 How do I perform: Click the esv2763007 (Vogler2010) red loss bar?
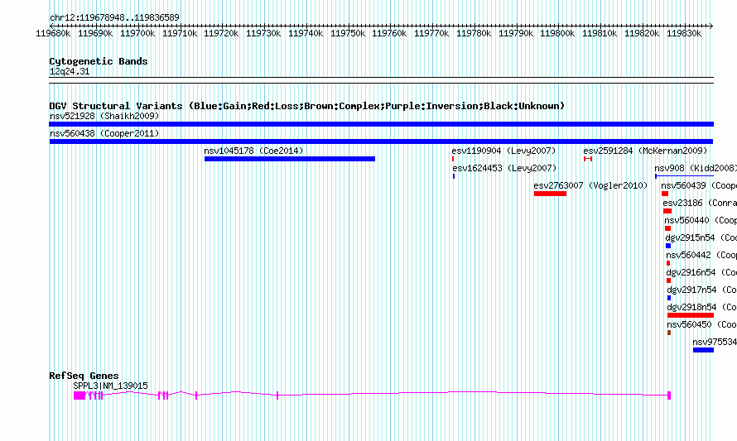550,194
